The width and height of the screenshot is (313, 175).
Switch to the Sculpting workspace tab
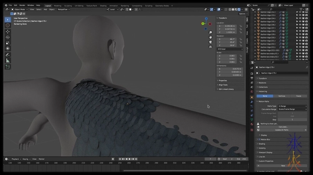68,5
